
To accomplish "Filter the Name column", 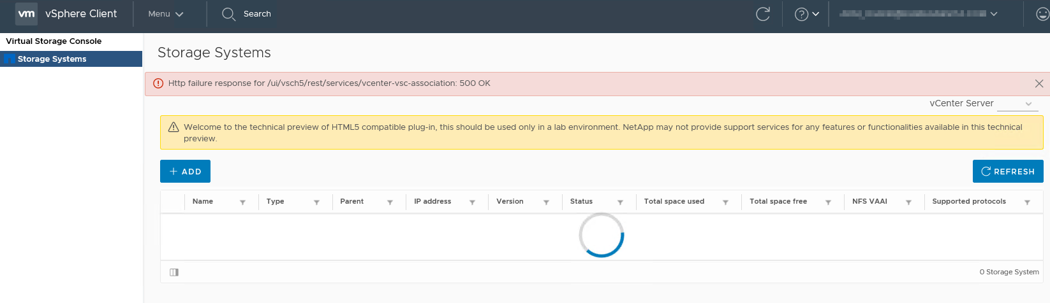I will point(242,202).
